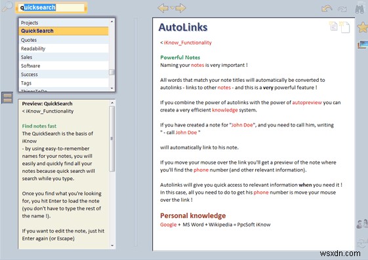Click the redo arrow icon
This screenshot has height=260, width=368.
click(x=342, y=9)
